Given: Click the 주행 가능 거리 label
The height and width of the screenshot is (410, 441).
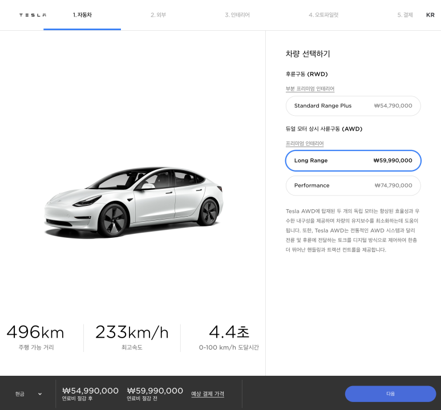Looking at the screenshot, I should (36, 348).
